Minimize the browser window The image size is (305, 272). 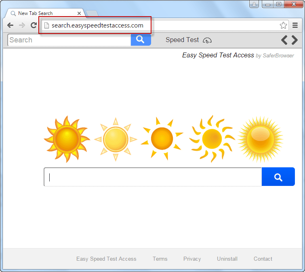point(268,4)
